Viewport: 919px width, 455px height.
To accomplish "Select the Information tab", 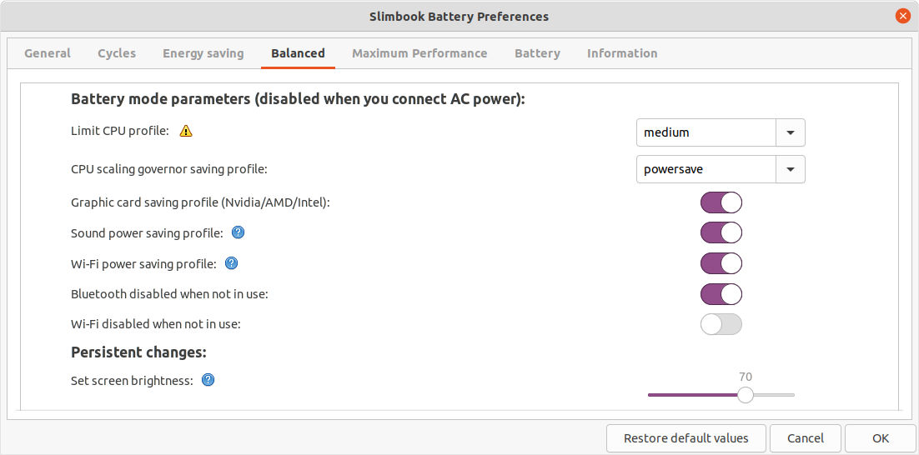I will pos(622,53).
